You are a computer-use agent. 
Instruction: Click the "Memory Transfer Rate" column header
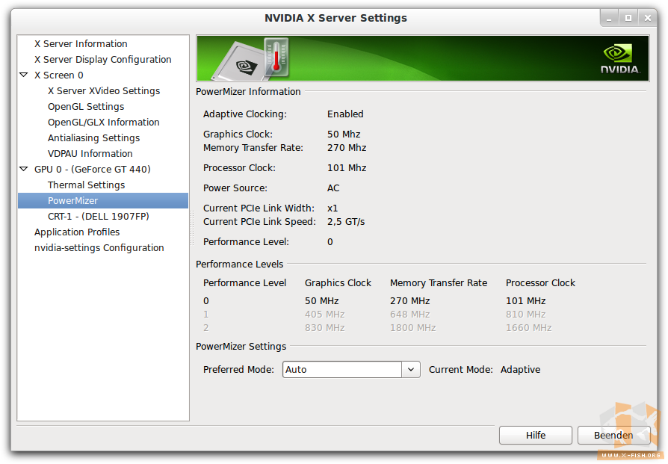point(439,283)
